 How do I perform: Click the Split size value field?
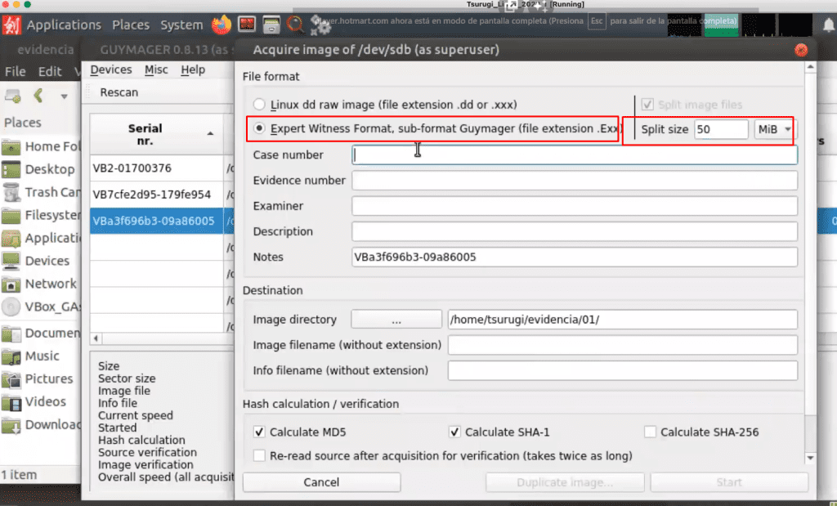[721, 129]
